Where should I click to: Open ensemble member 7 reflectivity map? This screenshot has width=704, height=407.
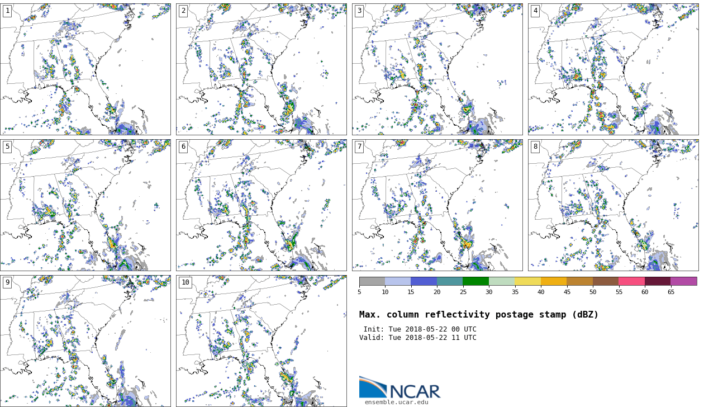437,205
